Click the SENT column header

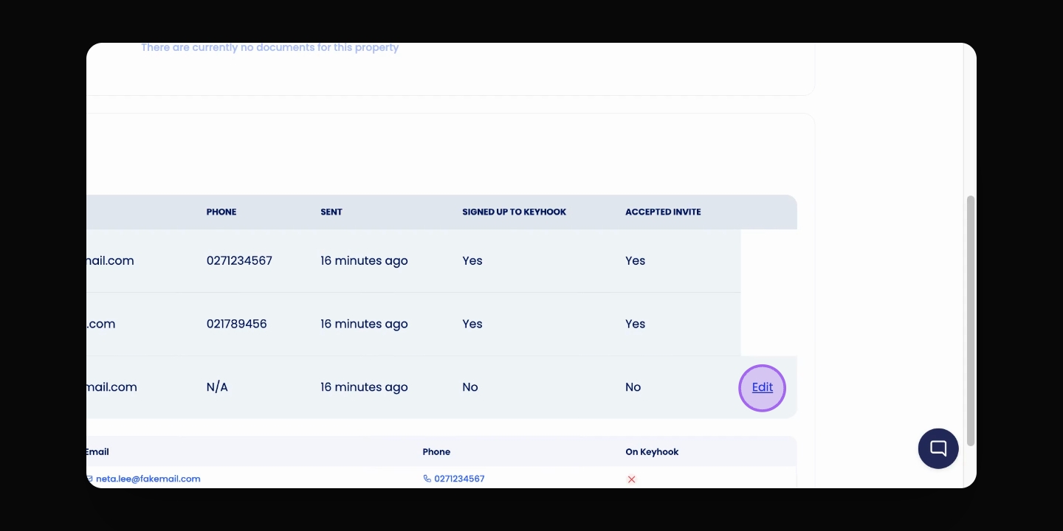[x=331, y=212]
